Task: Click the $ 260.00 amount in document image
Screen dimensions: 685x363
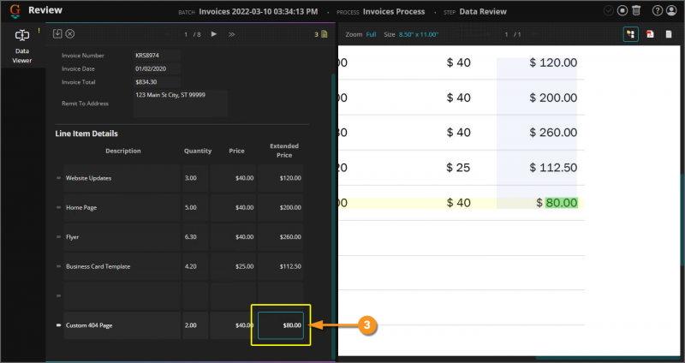Action: click(x=553, y=133)
